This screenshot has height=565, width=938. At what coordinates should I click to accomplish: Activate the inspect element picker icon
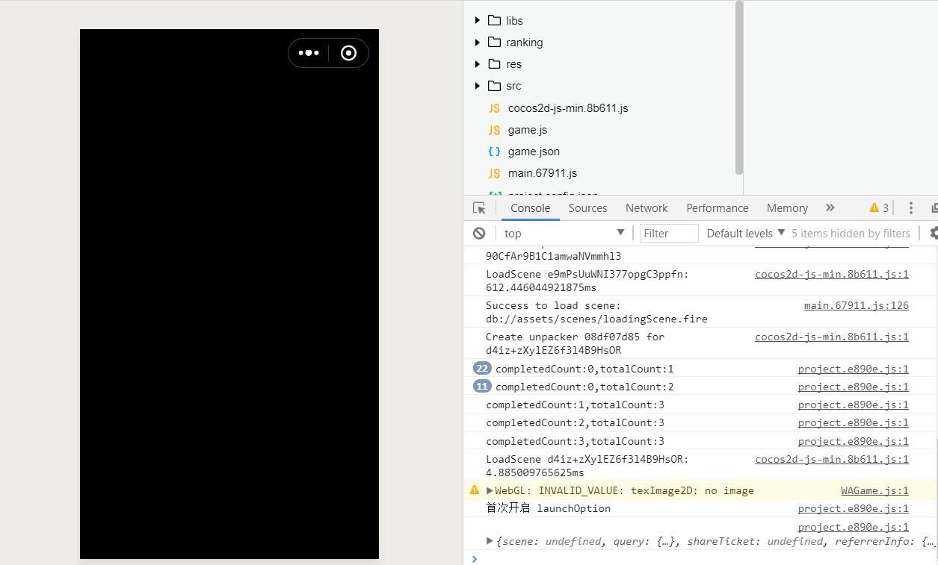pyautogui.click(x=479, y=208)
